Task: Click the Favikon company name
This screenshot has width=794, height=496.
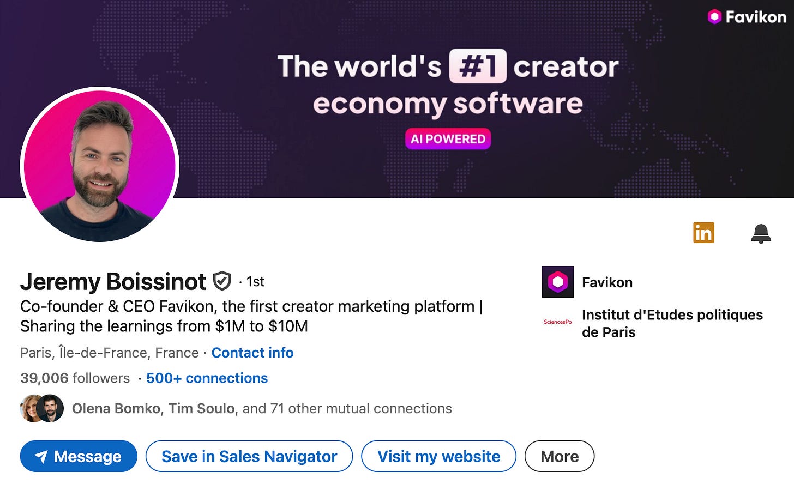Action: point(607,282)
